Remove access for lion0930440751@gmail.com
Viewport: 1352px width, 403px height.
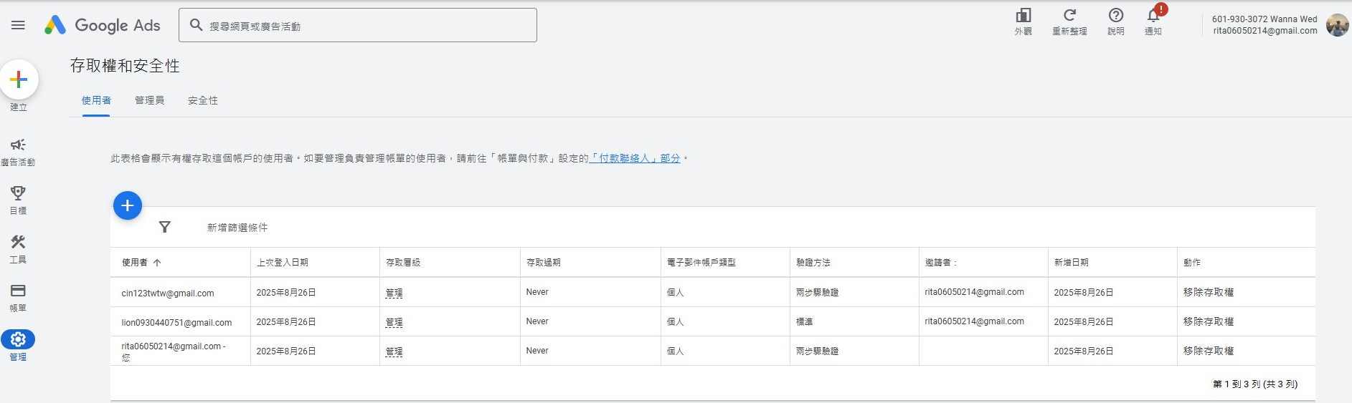[1208, 321]
